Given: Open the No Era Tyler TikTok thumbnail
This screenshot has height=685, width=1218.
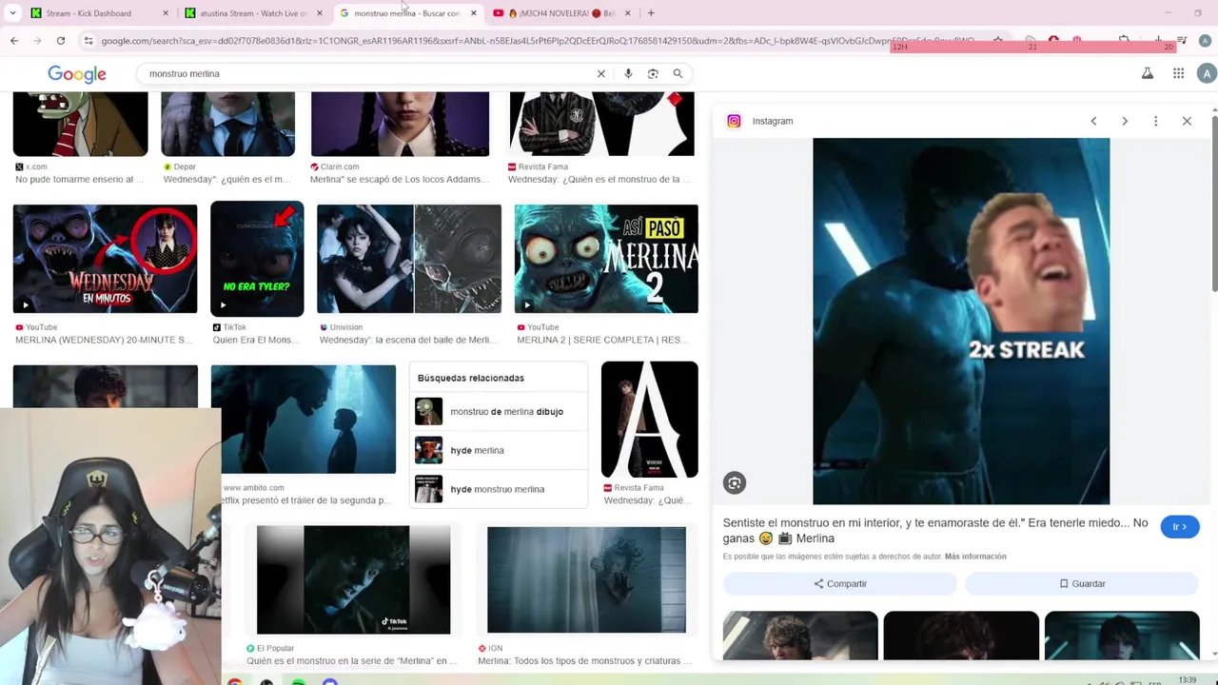Looking at the screenshot, I should (x=257, y=259).
